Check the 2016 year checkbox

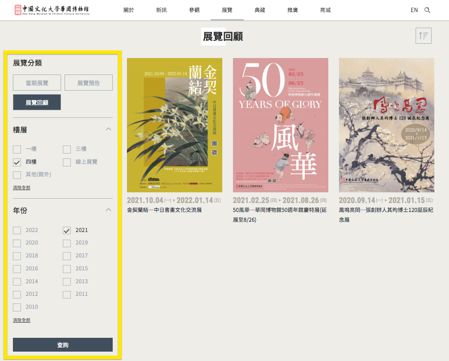tap(17, 269)
